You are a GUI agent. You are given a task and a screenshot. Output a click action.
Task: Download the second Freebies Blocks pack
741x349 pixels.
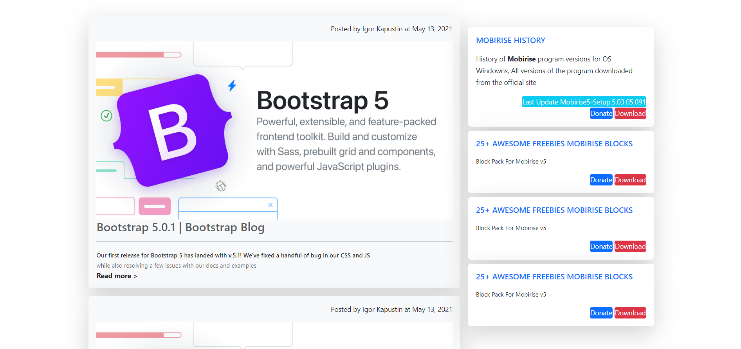[630, 246]
